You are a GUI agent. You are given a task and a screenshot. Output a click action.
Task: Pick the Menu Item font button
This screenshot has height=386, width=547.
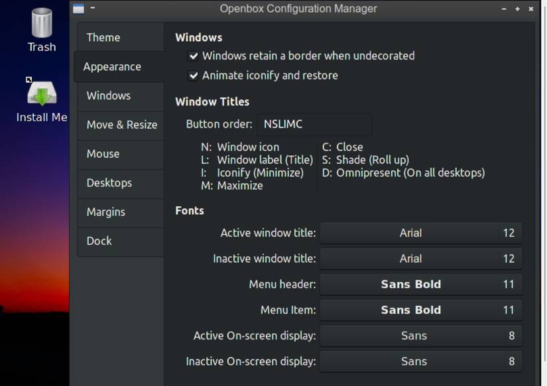tap(420, 310)
